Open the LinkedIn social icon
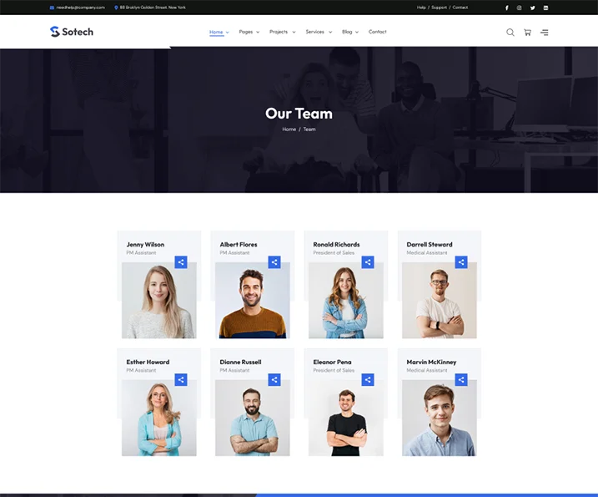This screenshot has height=497, width=598. 545,8
